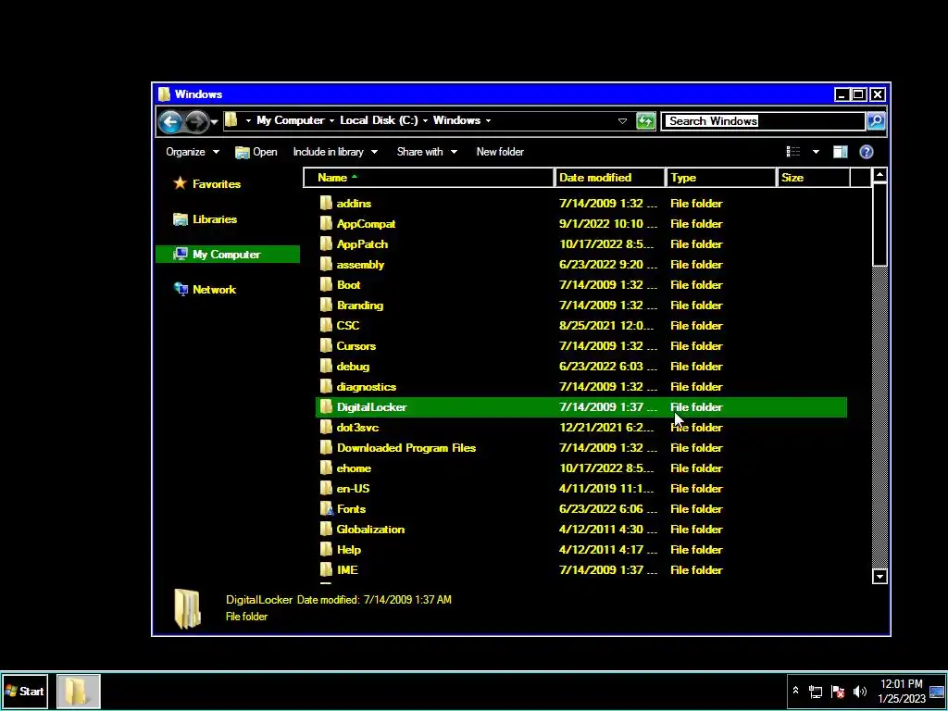
Task: Sort by Date modified column header
Action: point(610,178)
